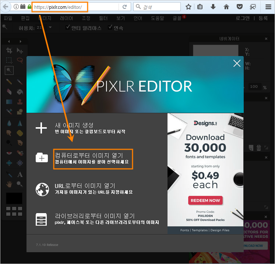Go to the browser home page icon
The image size is (275, 264).
[226, 7]
